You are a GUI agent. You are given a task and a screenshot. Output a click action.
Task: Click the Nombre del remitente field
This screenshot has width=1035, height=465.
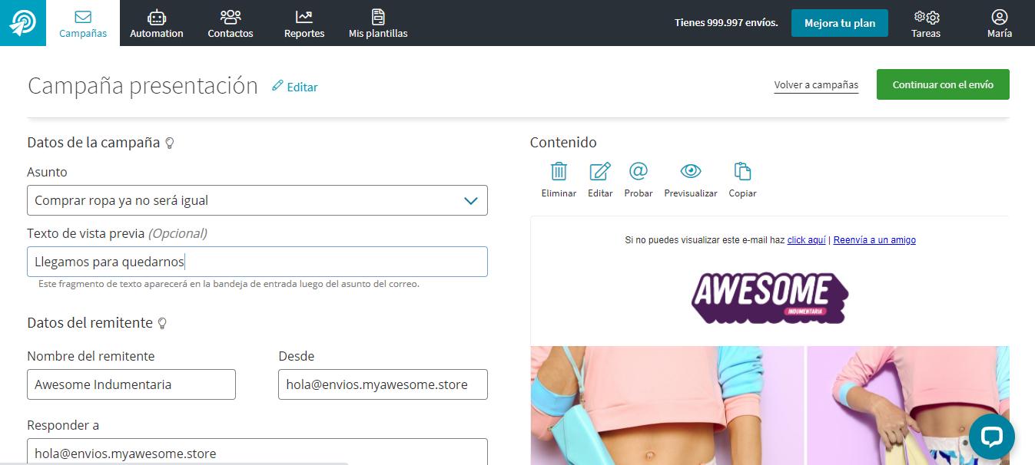131,384
